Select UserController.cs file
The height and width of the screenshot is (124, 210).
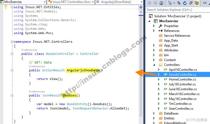point(181,109)
